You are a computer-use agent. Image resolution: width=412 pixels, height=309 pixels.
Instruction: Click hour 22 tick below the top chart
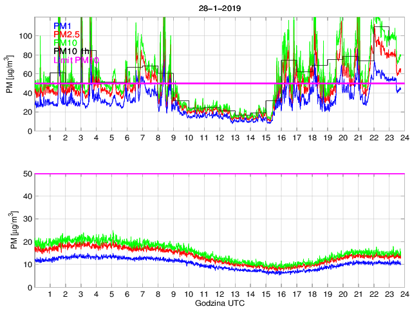click(x=374, y=138)
